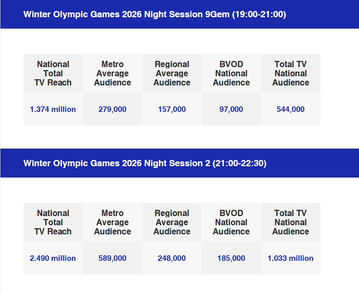This screenshot has width=359, height=292.
Task: Select the 544,000 total TV audience value
Action: coord(290,109)
